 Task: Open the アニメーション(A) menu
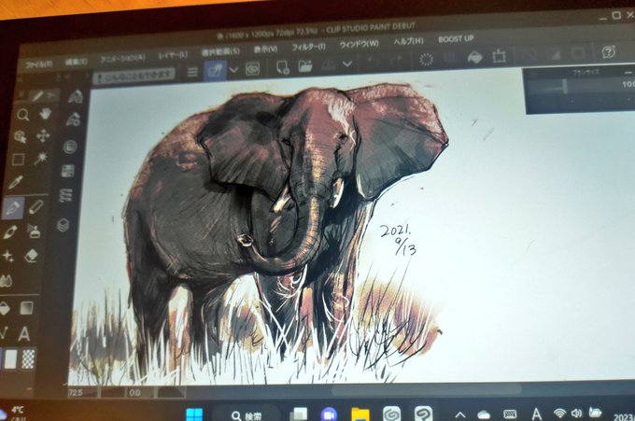(x=122, y=58)
